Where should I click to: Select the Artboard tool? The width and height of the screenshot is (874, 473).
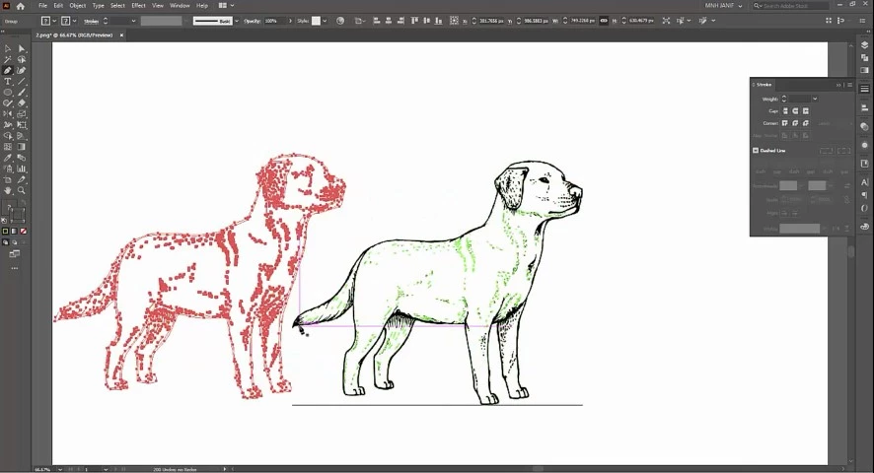pyautogui.click(x=8, y=179)
